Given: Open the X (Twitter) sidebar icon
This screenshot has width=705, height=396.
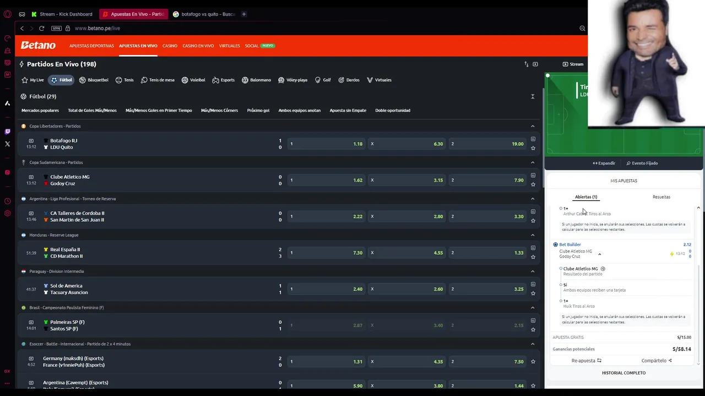Looking at the screenshot, I should [x=7, y=144].
